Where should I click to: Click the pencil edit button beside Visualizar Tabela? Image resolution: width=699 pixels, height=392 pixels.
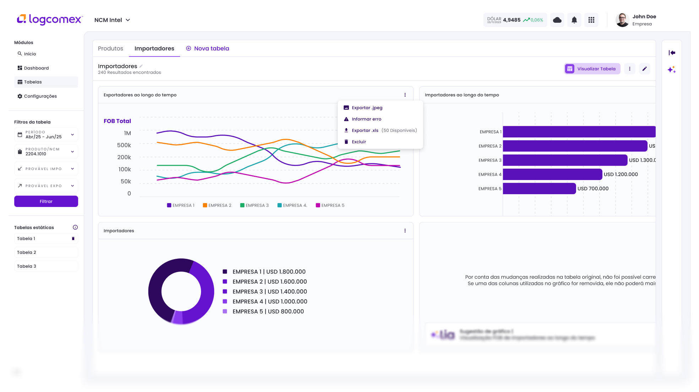click(644, 69)
